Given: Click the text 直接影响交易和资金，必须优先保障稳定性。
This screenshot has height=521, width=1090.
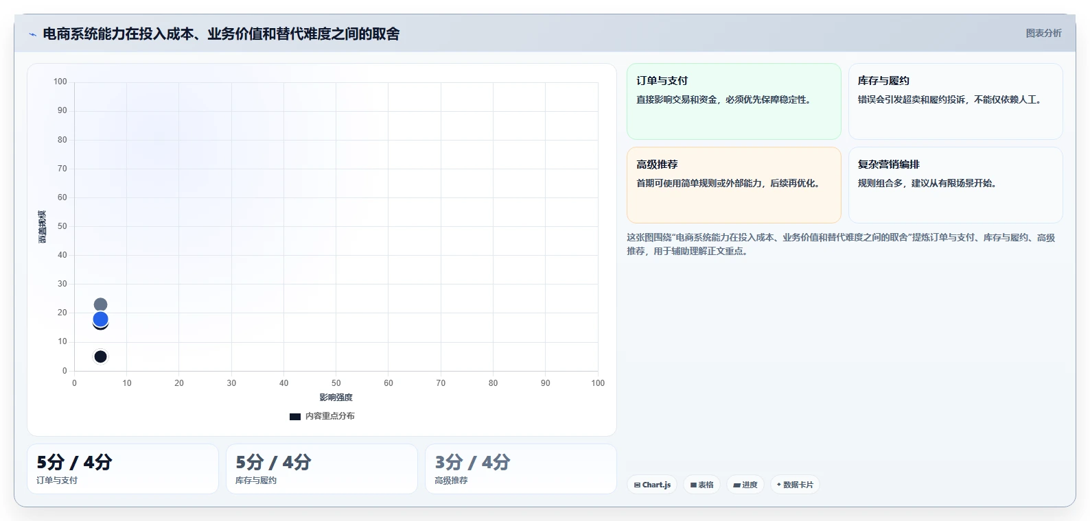Looking at the screenshot, I should (x=726, y=99).
